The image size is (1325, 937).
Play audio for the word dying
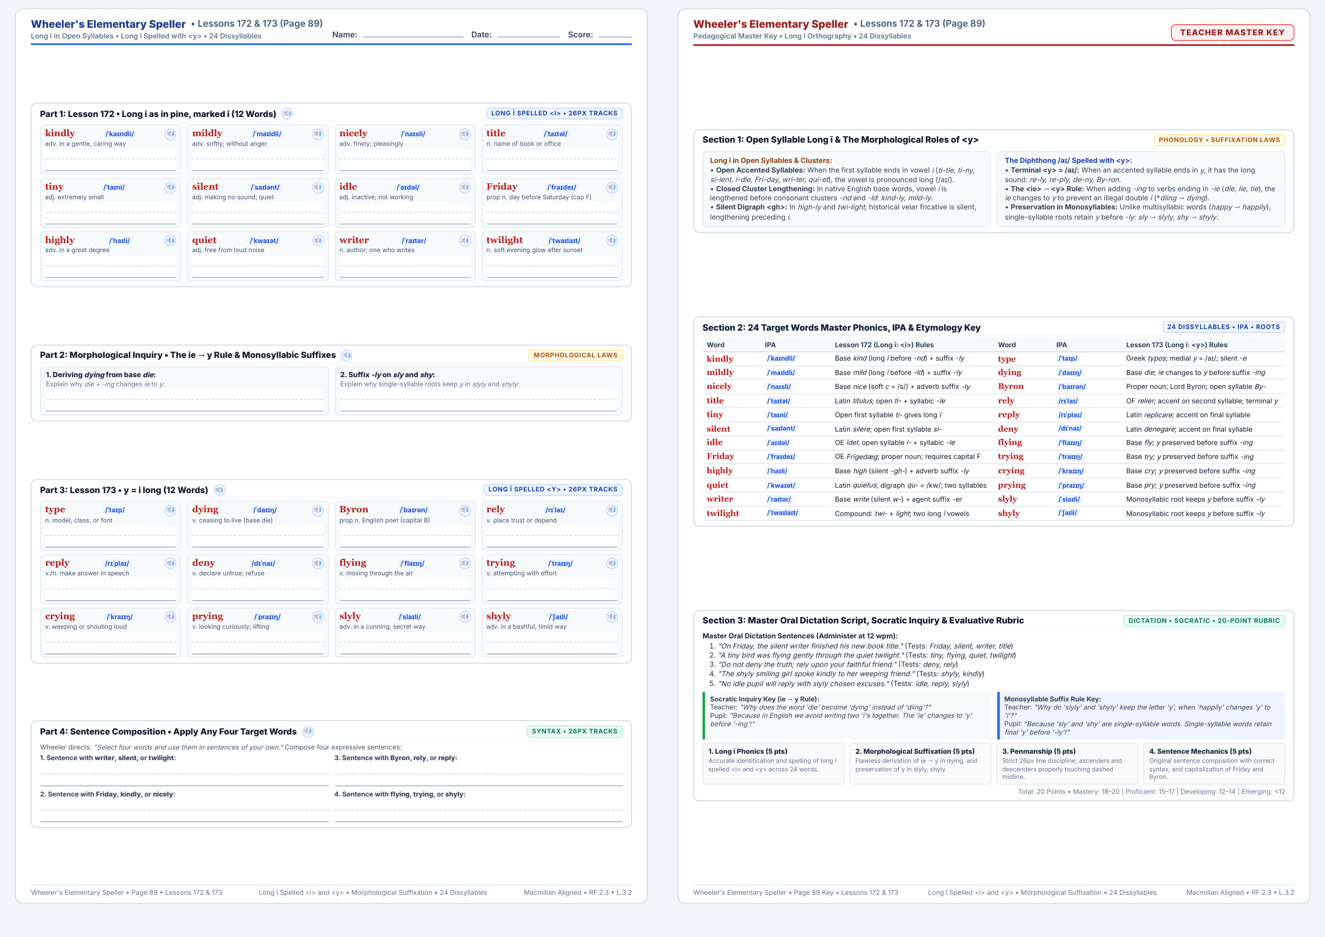pos(318,510)
